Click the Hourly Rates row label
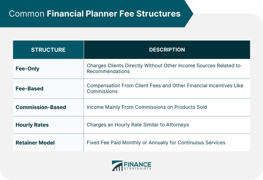Image resolution: width=263 pixels, height=180 pixels. pos(32,125)
